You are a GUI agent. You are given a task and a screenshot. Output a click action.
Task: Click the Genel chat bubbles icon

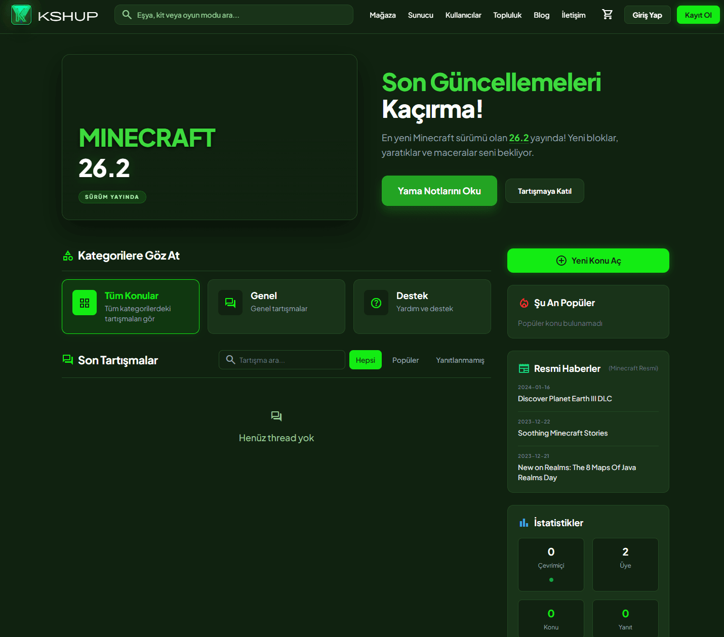coord(230,303)
